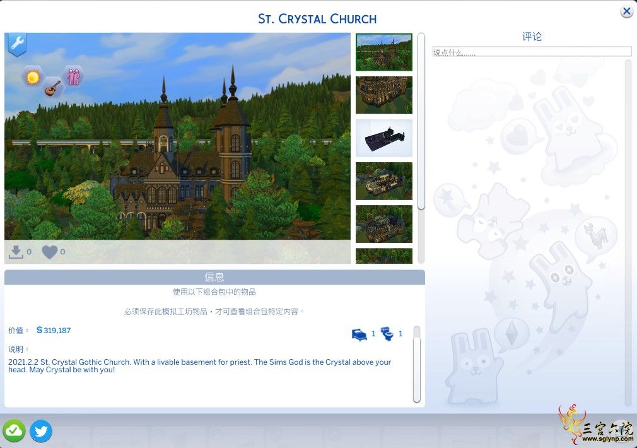Click the green cloud save button

[x=14, y=431]
